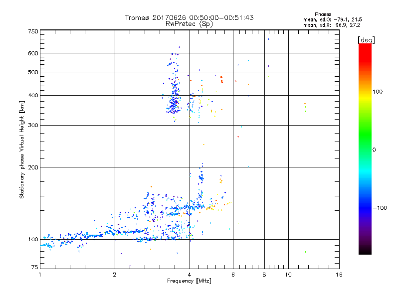Screen dimensions: 399x299
Task: Click the isolated red point near 6 MHz, 270 km
Action: [238, 137]
